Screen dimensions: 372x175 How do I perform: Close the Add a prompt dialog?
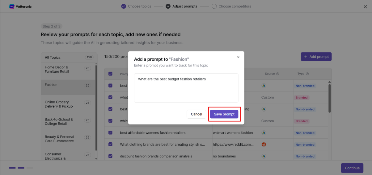[238, 57]
